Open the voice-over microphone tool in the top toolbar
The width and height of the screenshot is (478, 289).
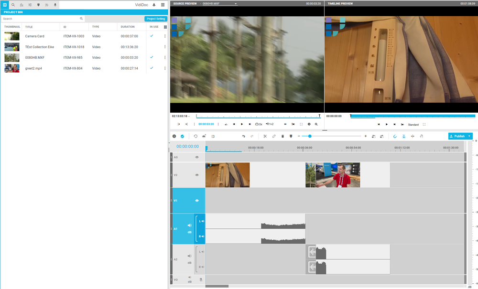(x=55, y=4)
